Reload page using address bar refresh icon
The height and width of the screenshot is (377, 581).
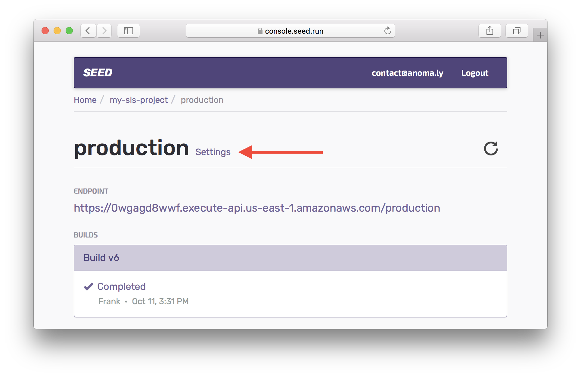click(387, 31)
